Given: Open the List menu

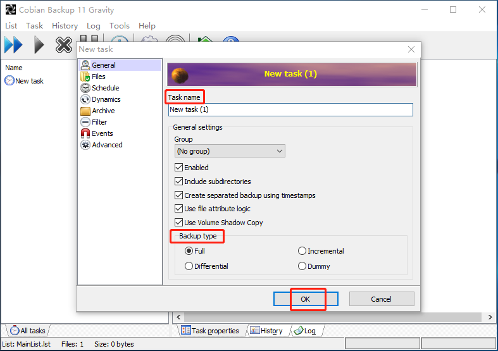Looking at the screenshot, I should (x=11, y=26).
